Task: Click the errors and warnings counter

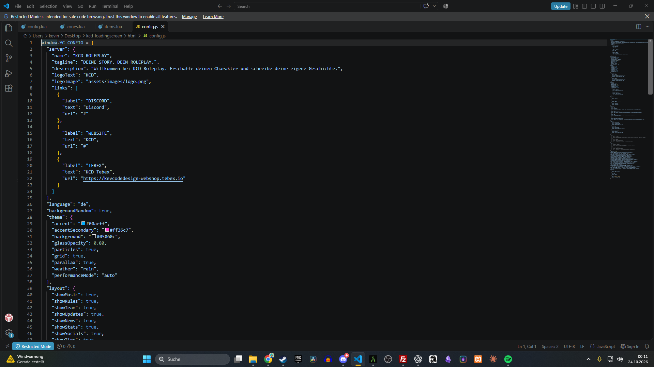Action: (66, 346)
